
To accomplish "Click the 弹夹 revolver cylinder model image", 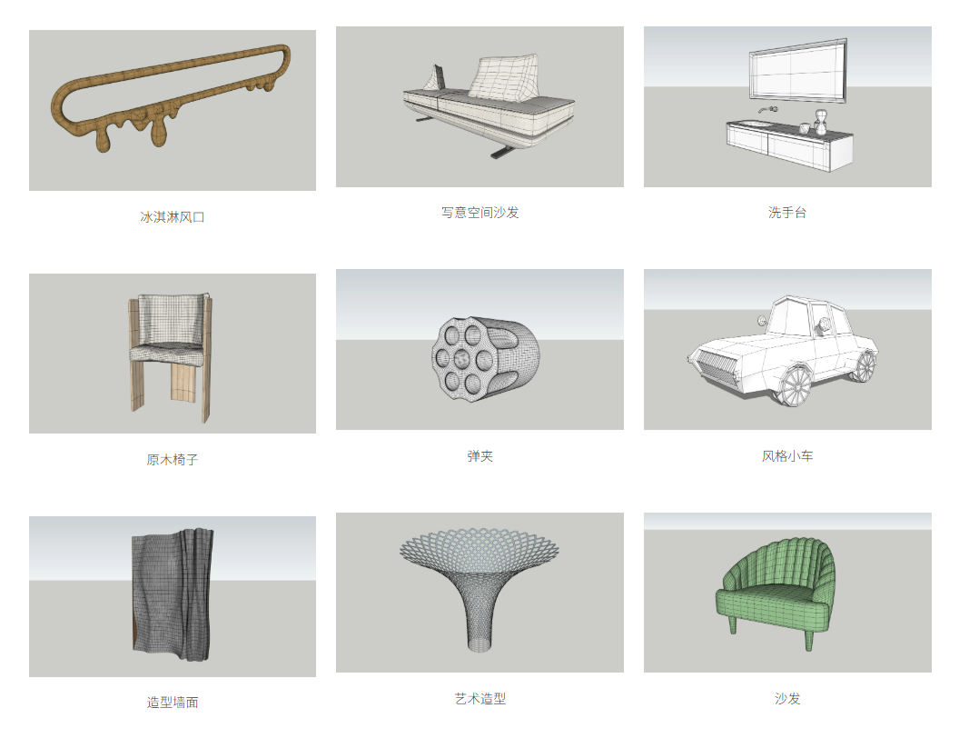I will (480, 349).
